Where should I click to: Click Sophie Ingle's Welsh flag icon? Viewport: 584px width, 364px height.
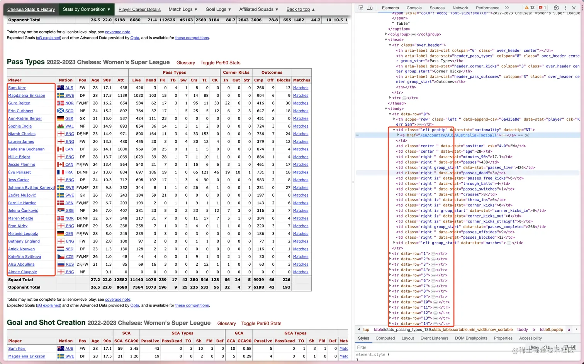coord(61,126)
